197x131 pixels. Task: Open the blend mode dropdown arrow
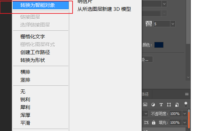point(146,114)
